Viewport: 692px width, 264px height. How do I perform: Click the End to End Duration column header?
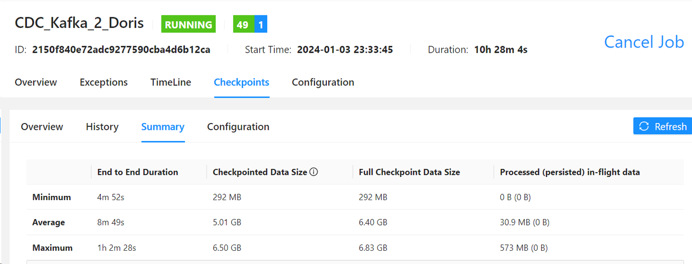(x=138, y=172)
